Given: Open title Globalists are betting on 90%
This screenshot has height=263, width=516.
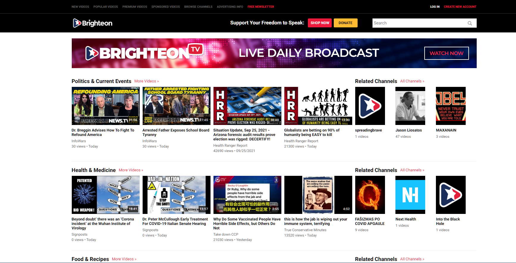Looking at the screenshot, I should pos(312,132).
